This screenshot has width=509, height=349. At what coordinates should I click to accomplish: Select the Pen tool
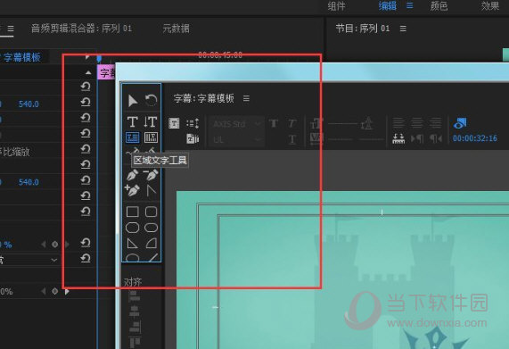133,176
